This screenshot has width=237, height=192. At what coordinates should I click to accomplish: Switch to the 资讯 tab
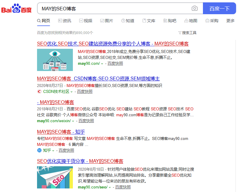coord(65,21)
